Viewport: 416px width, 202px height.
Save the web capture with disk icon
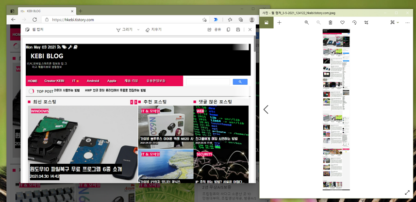pos(238,30)
